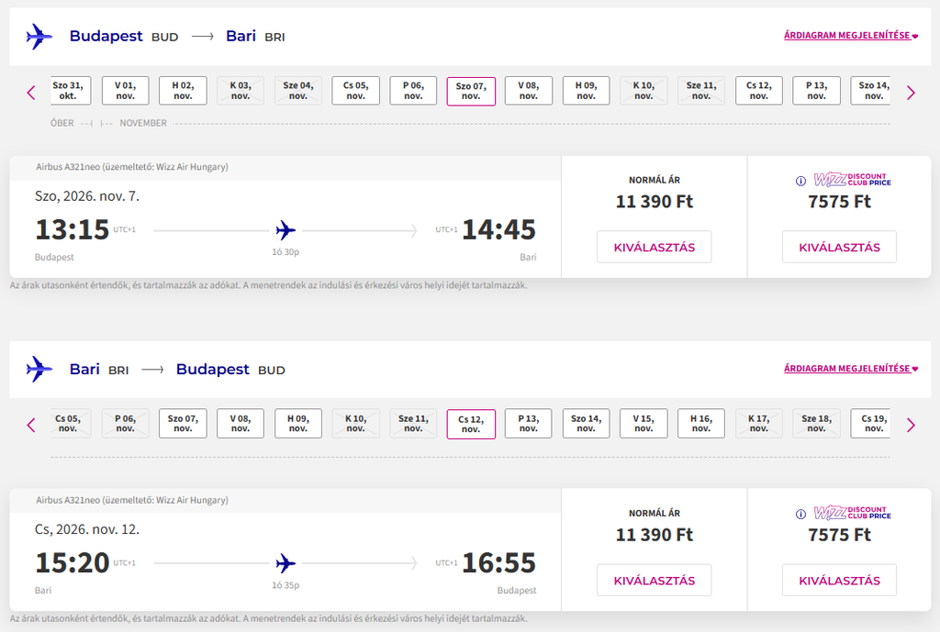Viewport: 940px width, 632px height.
Task: Click info icon next to return Wizz Discount Club price
Action: [800, 514]
